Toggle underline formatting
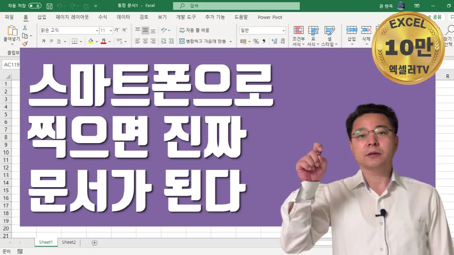Viewport: 454px width, 255px height. [x=59, y=41]
